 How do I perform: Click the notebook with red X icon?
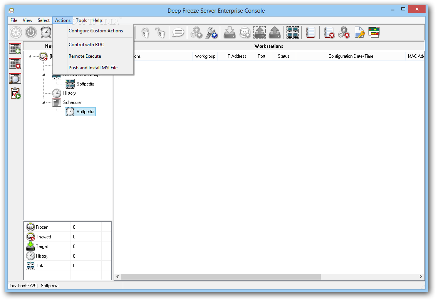point(329,32)
